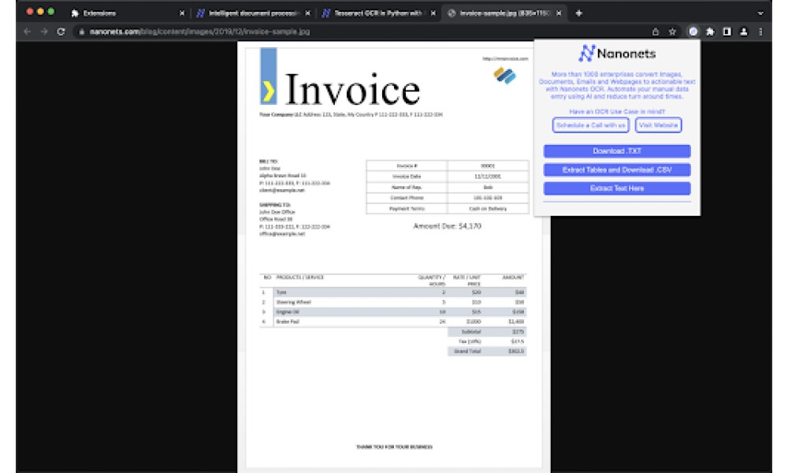788x473 pixels.
Task: Click the Brake Pad row in table
Action: [x=392, y=322]
